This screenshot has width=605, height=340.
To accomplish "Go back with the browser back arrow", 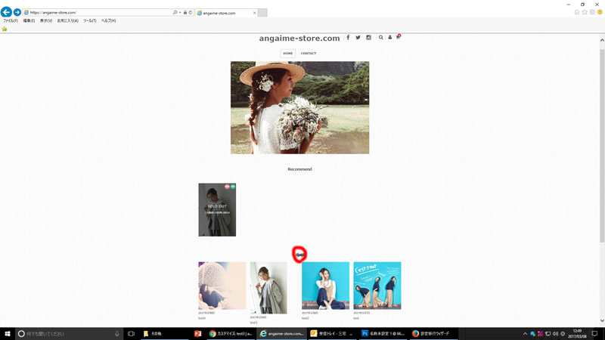I will (x=6, y=12).
